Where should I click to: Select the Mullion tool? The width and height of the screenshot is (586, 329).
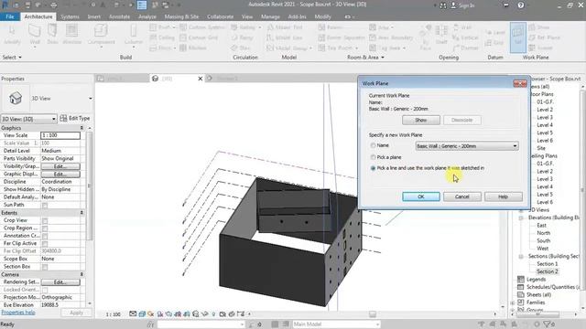click(193, 48)
